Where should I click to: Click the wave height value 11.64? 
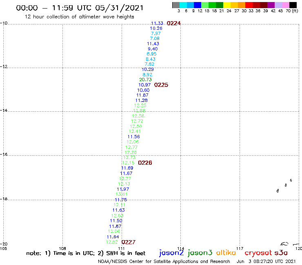(x=113, y=237)
